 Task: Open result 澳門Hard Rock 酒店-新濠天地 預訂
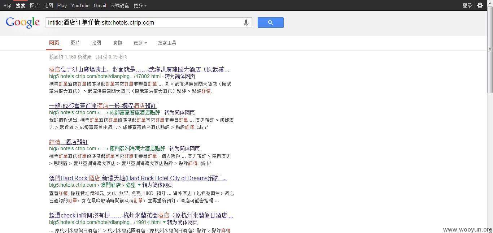tap(138, 178)
